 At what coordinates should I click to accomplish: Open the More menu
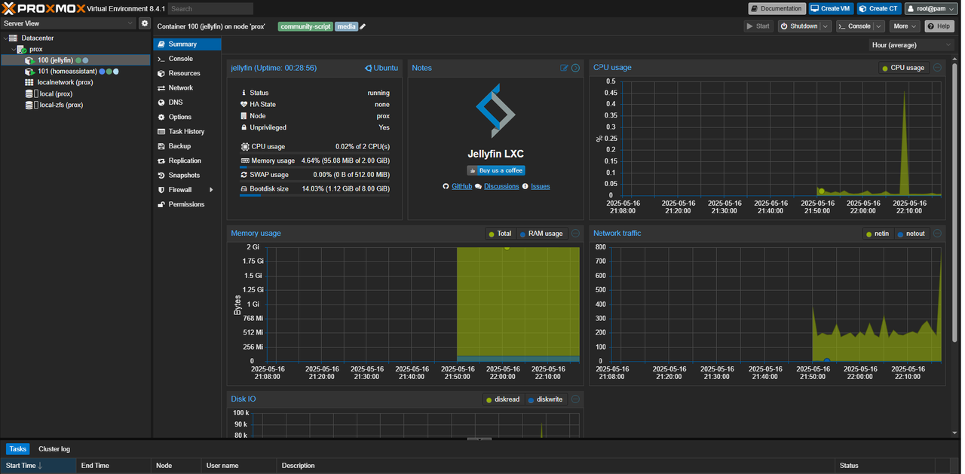tap(905, 26)
